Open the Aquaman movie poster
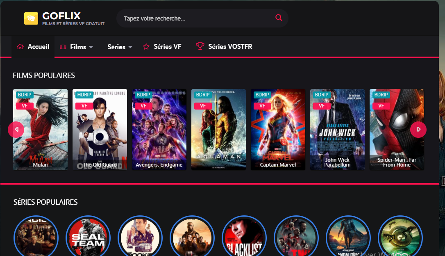445x256 pixels. (x=218, y=130)
